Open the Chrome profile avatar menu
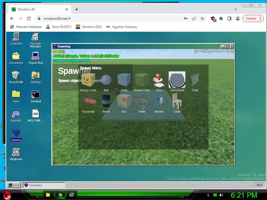 tap(238, 18)
